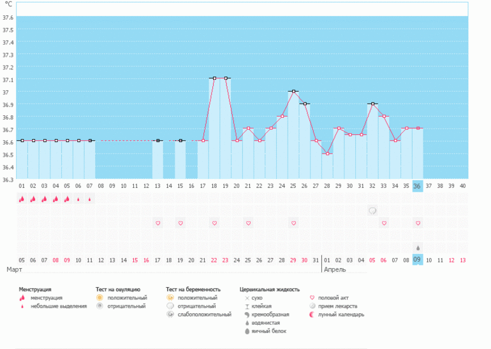Screen dimensions: 491x349
Task: Click the moon calendar legend icon
Action: point(312,315)
